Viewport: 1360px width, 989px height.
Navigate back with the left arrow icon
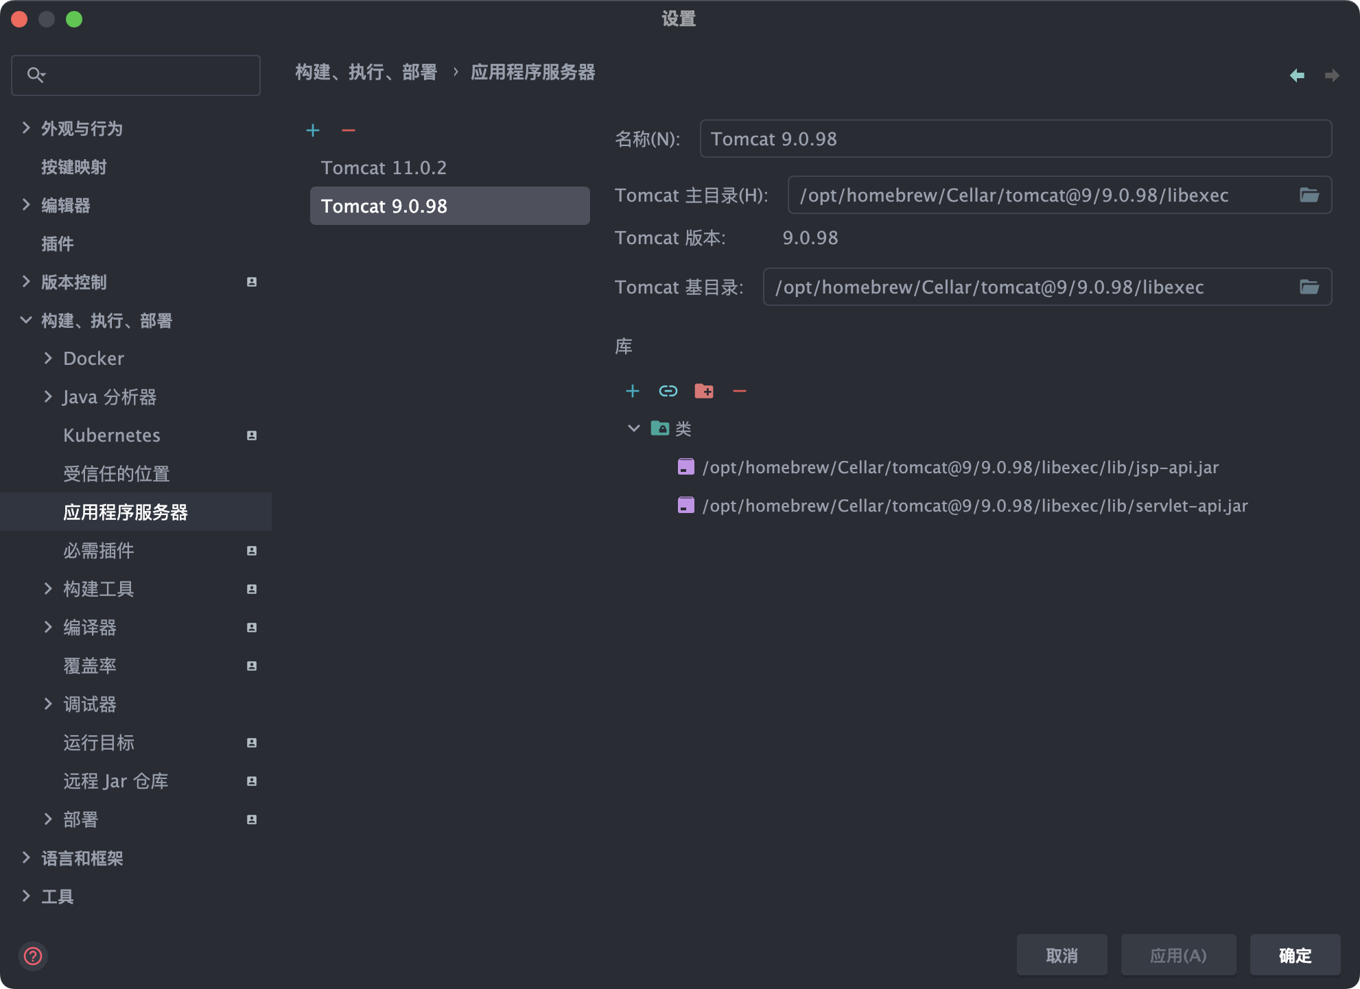[1297, 75]
